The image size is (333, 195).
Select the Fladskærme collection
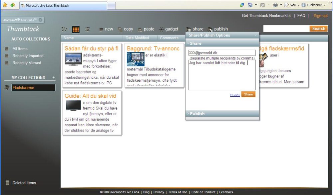[x=33, y=88]
